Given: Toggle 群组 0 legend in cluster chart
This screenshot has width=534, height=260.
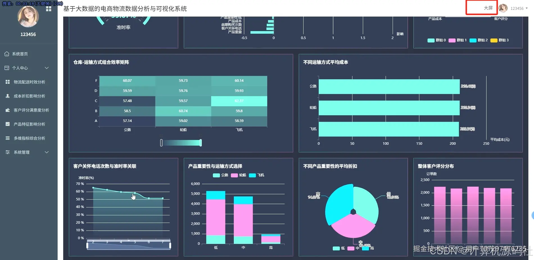Looking at the screenshot, I should coord(436,40).
